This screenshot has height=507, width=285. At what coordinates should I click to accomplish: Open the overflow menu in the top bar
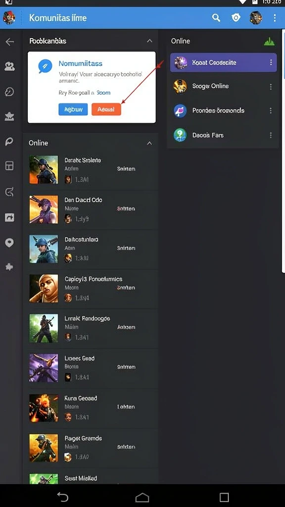(275, 18)
